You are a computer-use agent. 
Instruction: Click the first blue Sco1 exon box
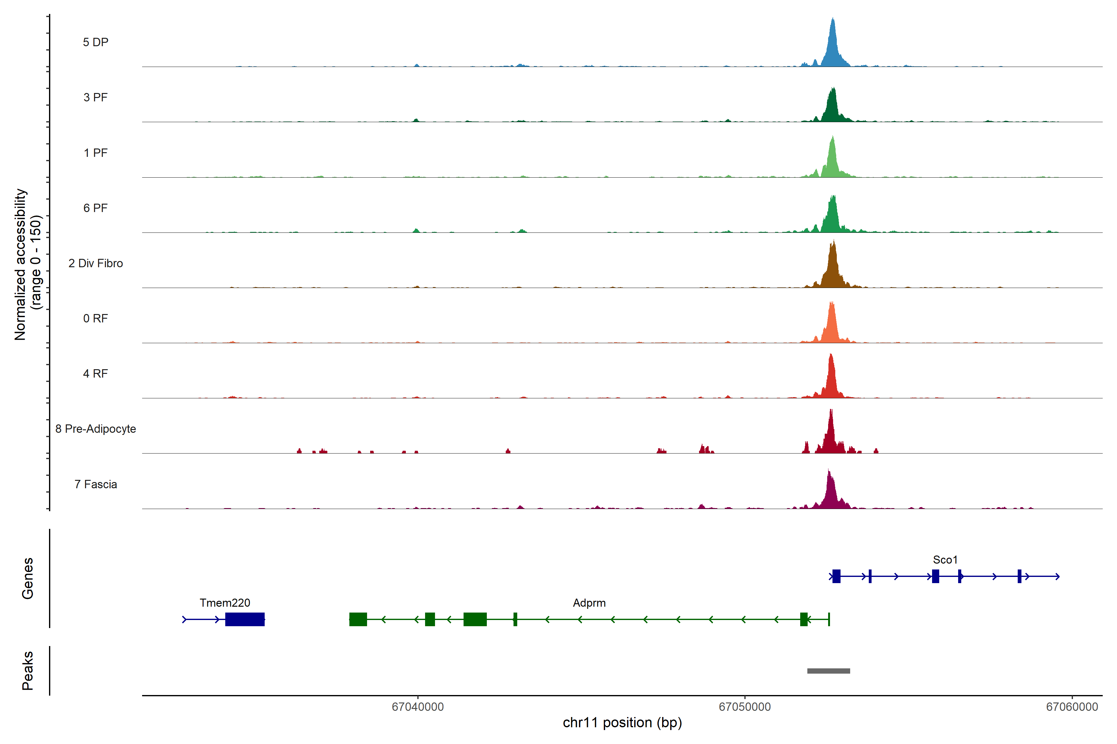click(836, 577)
